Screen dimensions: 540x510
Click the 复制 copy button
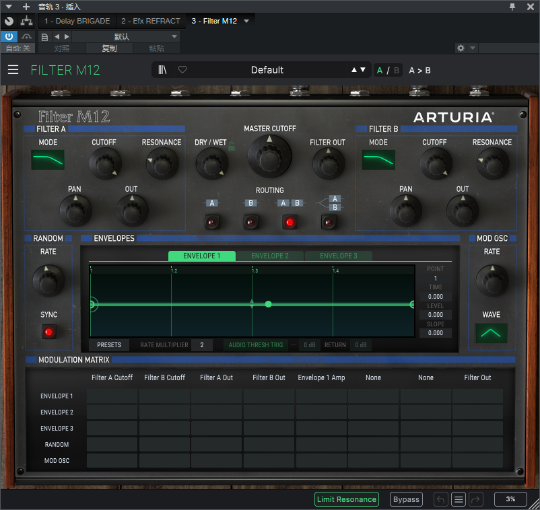point(109,48)
